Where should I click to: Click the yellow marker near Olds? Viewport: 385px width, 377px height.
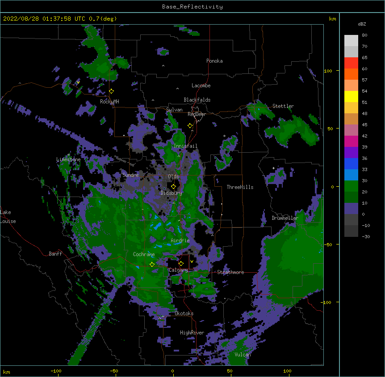(x=173, y=186)
